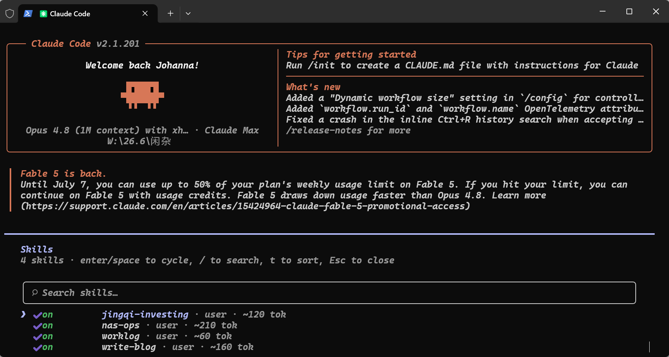Click the 'Welcome back Johanna!' text
The width and height of the screenshot is (669, 357).
[142, 65]
